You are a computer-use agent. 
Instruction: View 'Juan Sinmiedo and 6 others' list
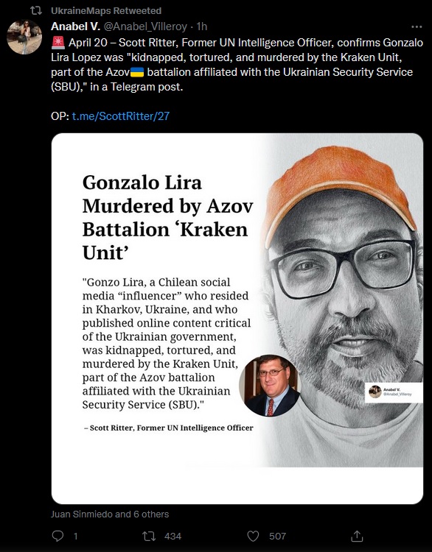click(110, 514)
